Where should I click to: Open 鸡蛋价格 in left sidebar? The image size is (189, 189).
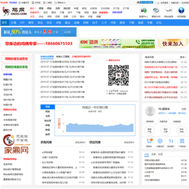tap(8, 79)
